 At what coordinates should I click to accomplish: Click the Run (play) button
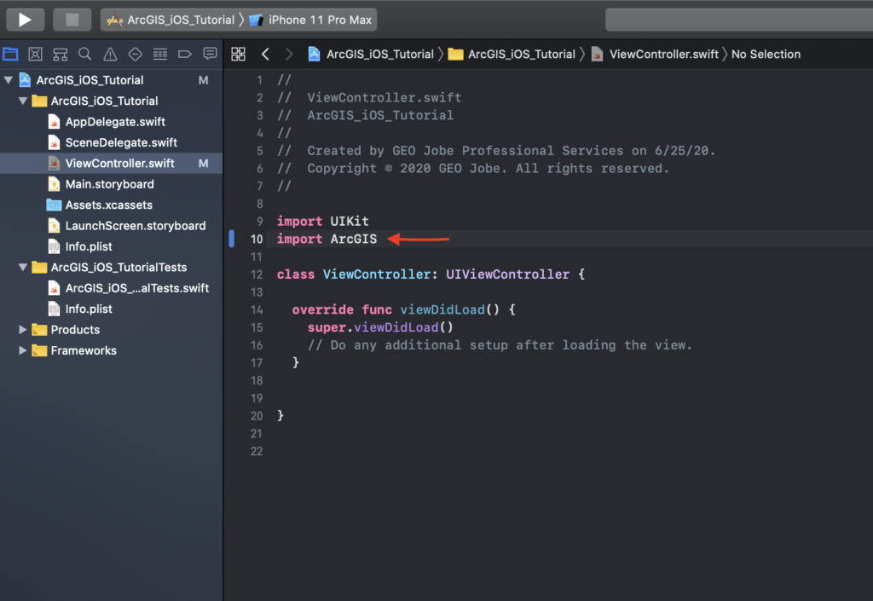(26, 19)
